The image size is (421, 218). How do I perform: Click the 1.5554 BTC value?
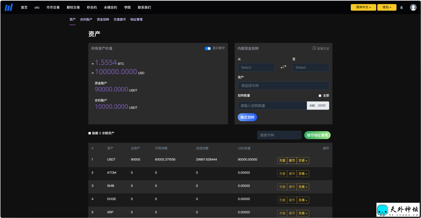(106, 63)
